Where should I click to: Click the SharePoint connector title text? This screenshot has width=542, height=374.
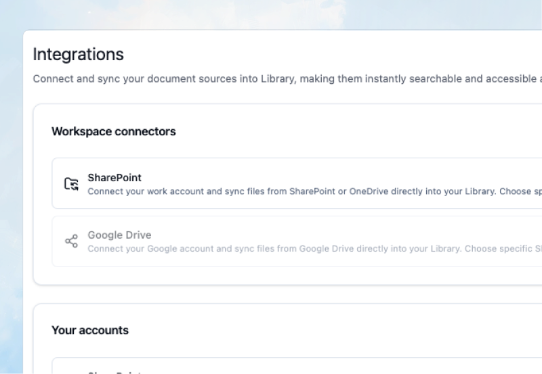[x=114, y=178]
